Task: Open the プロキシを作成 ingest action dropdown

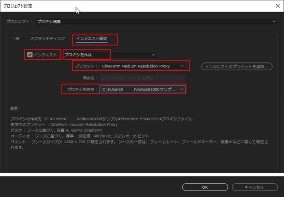Action: point(110,55)
